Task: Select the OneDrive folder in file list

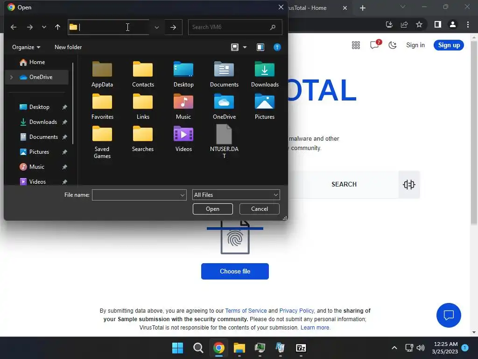Action: coord(224,107)
